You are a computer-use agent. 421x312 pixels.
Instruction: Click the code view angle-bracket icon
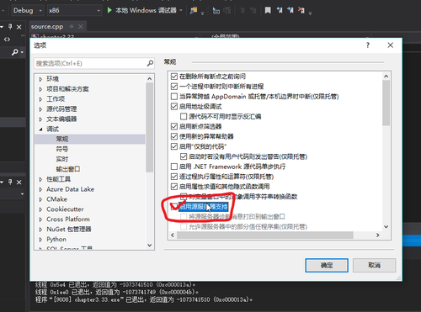(7, 40)
